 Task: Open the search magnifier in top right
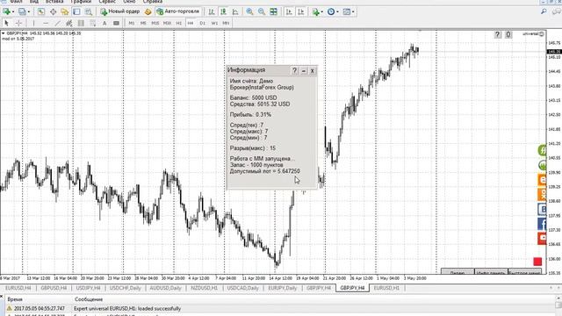tap(544, 11)
